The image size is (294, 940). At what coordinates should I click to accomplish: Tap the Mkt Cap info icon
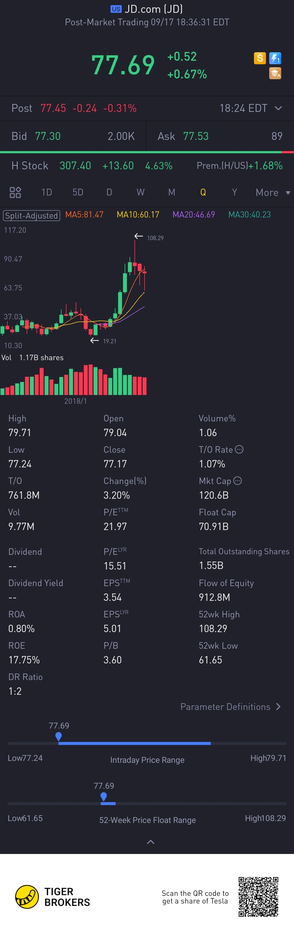(237, 480)
